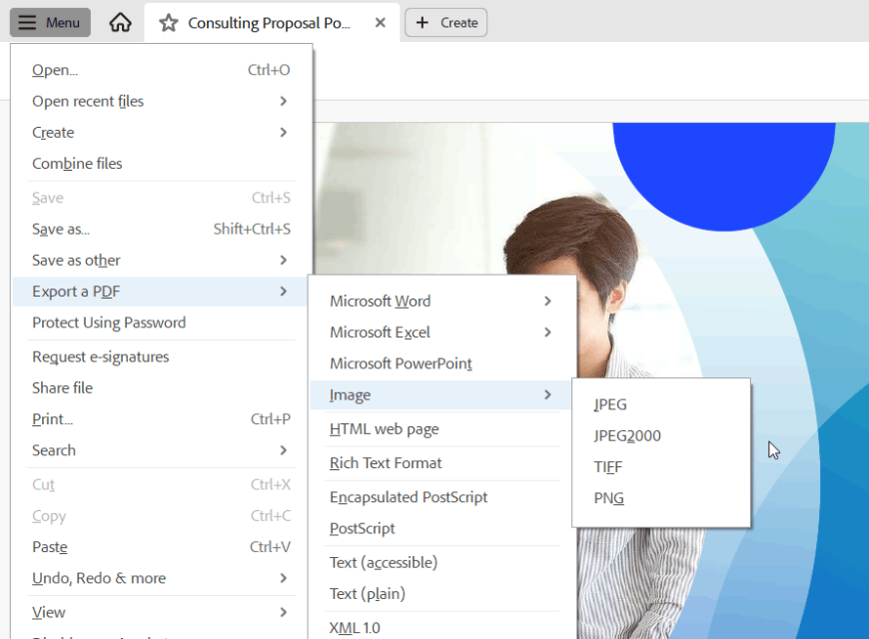Select Paste from the menu
This screenshot has height=639, width=869.
pyautogui.click(x=161, y=546)
